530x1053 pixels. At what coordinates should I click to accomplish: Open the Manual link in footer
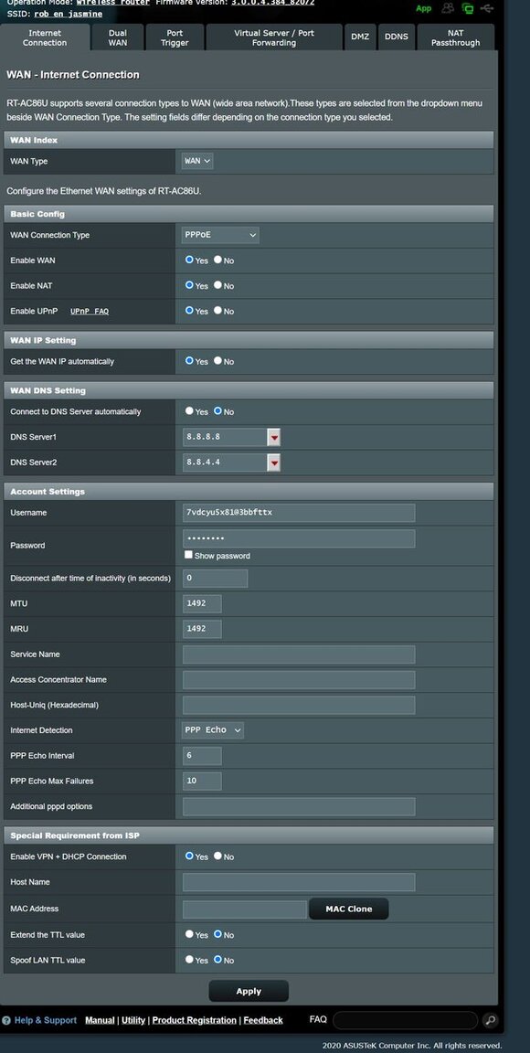click(100, 1021)
